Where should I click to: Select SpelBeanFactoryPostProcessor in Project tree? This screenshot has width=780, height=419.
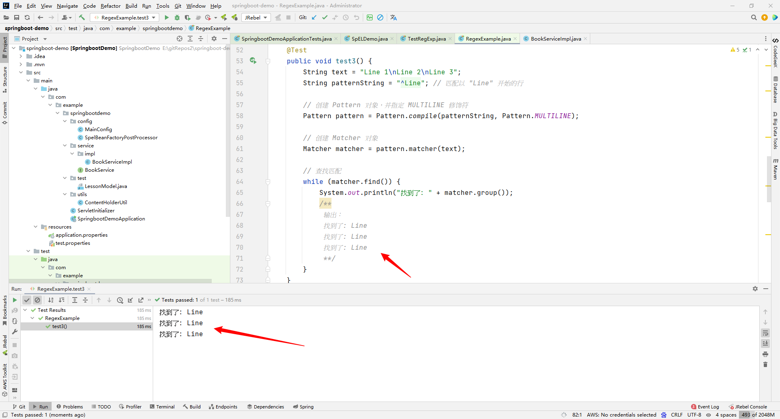tap(121, 138)
